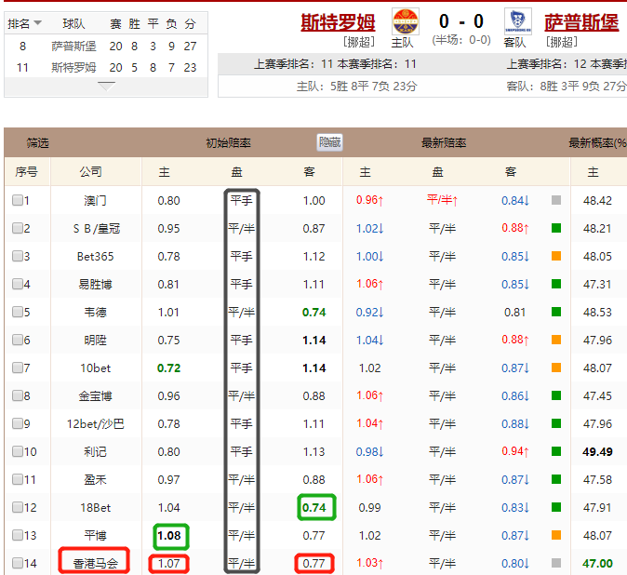Click the 初始赔率 column header
627x575 pixels.
point(228,143)
